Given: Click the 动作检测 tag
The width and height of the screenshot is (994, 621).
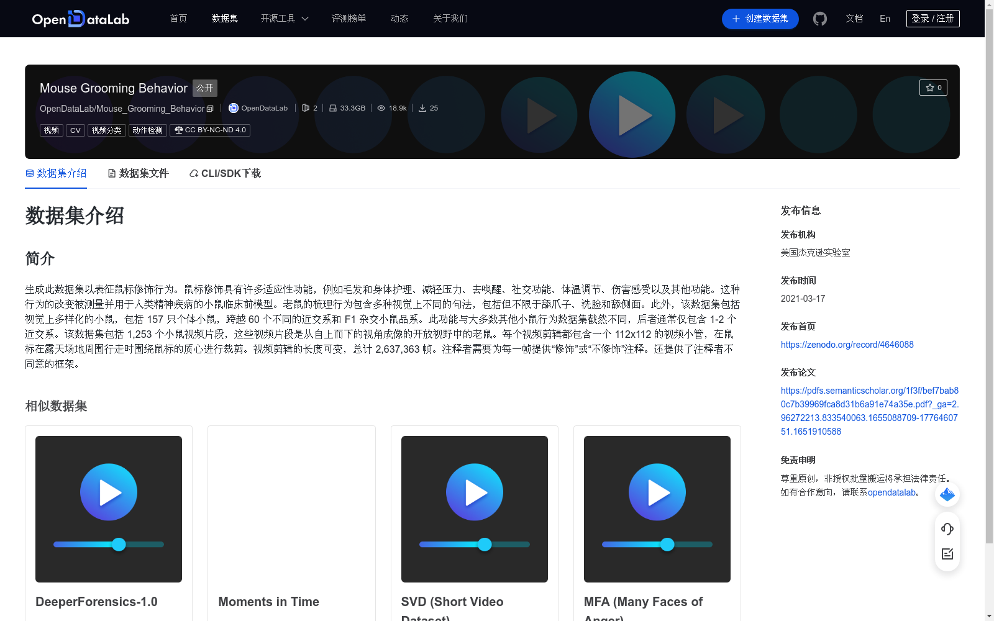Looking at the screenshot, I should (x=148, y=130).
